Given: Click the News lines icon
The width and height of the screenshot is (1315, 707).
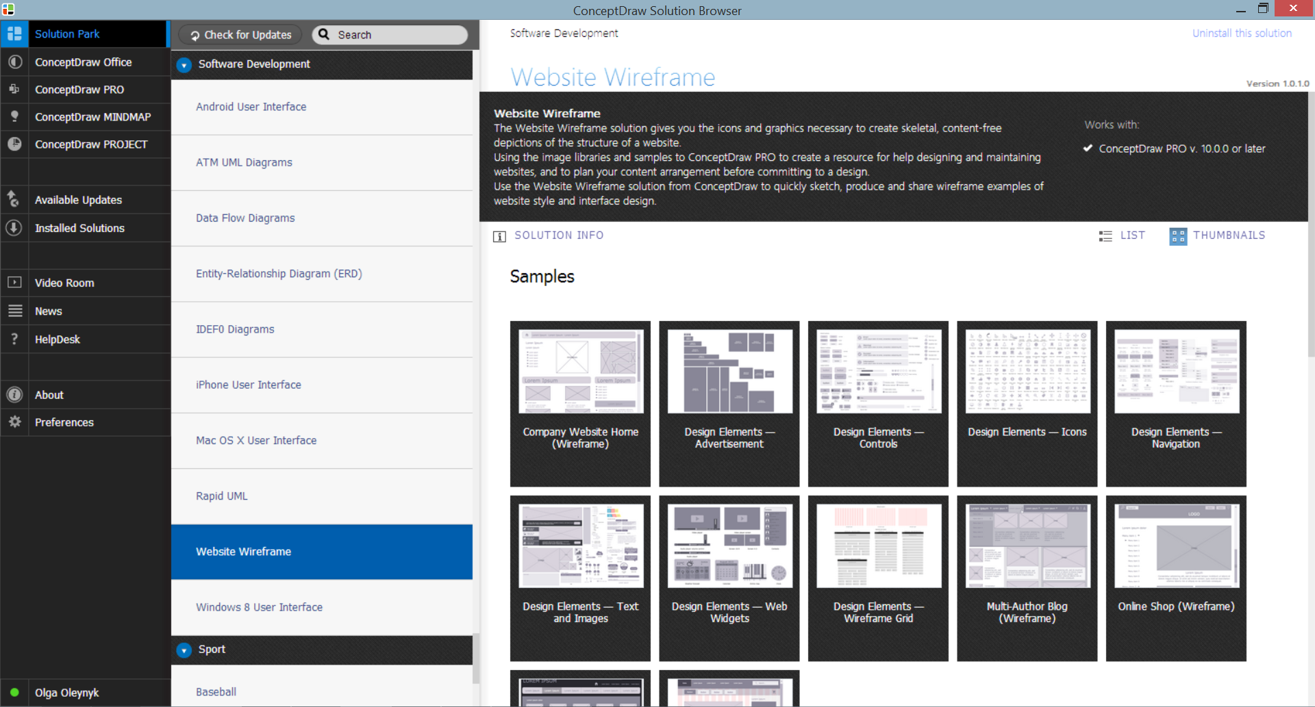Looking at the screenshot, I should (15, 311).
